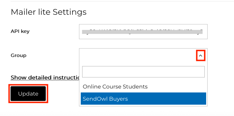This screenshot has height=116, width=234.
Task: Close the group list with the up arrow
Action: pos(200,56)
